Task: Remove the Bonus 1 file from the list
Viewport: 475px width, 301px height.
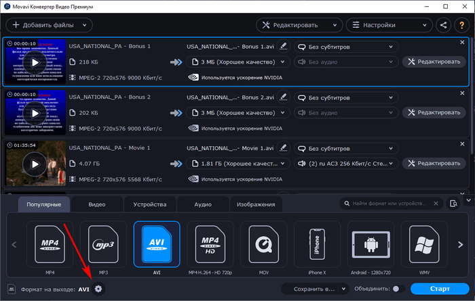Action: [x=462, y=42]
